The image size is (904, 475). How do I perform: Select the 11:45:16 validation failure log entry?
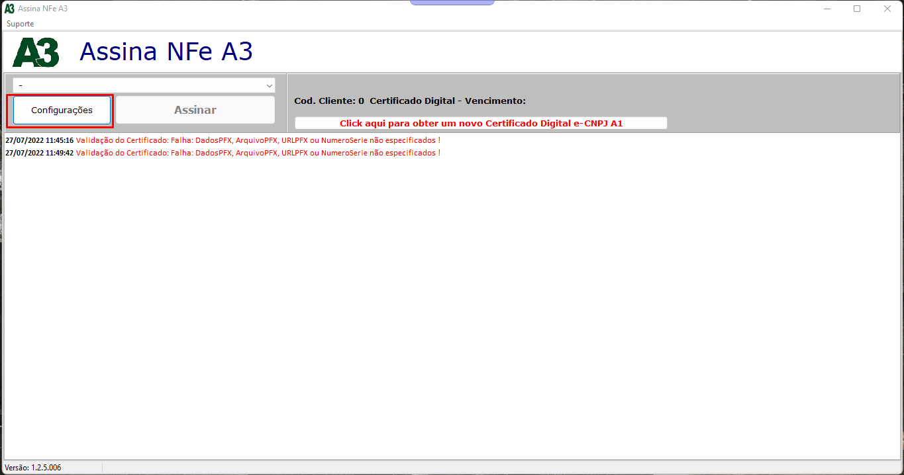pyautogui.click(x=223, y=140)
